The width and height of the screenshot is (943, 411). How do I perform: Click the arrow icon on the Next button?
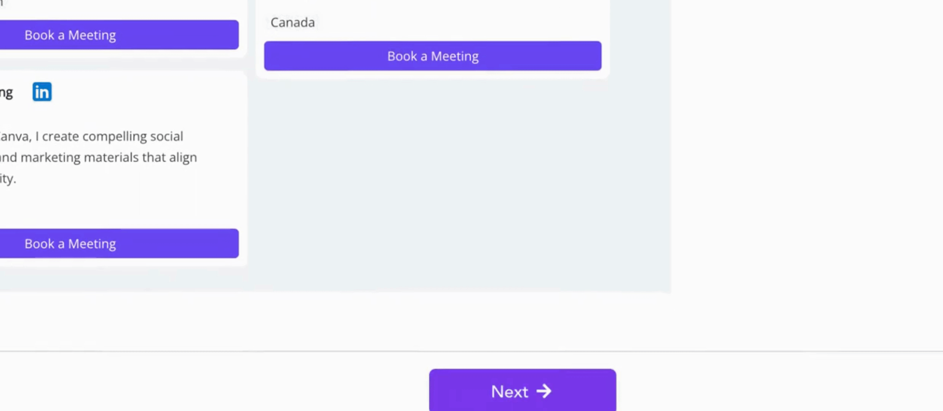point(544,391)
